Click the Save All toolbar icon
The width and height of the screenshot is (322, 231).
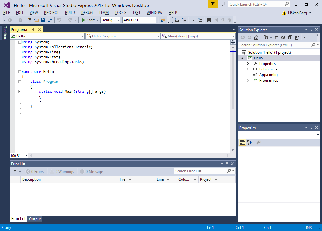[50, 20]
